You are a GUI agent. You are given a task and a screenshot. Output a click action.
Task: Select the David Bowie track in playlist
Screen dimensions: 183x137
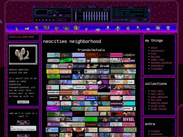(x=130, y=10)
